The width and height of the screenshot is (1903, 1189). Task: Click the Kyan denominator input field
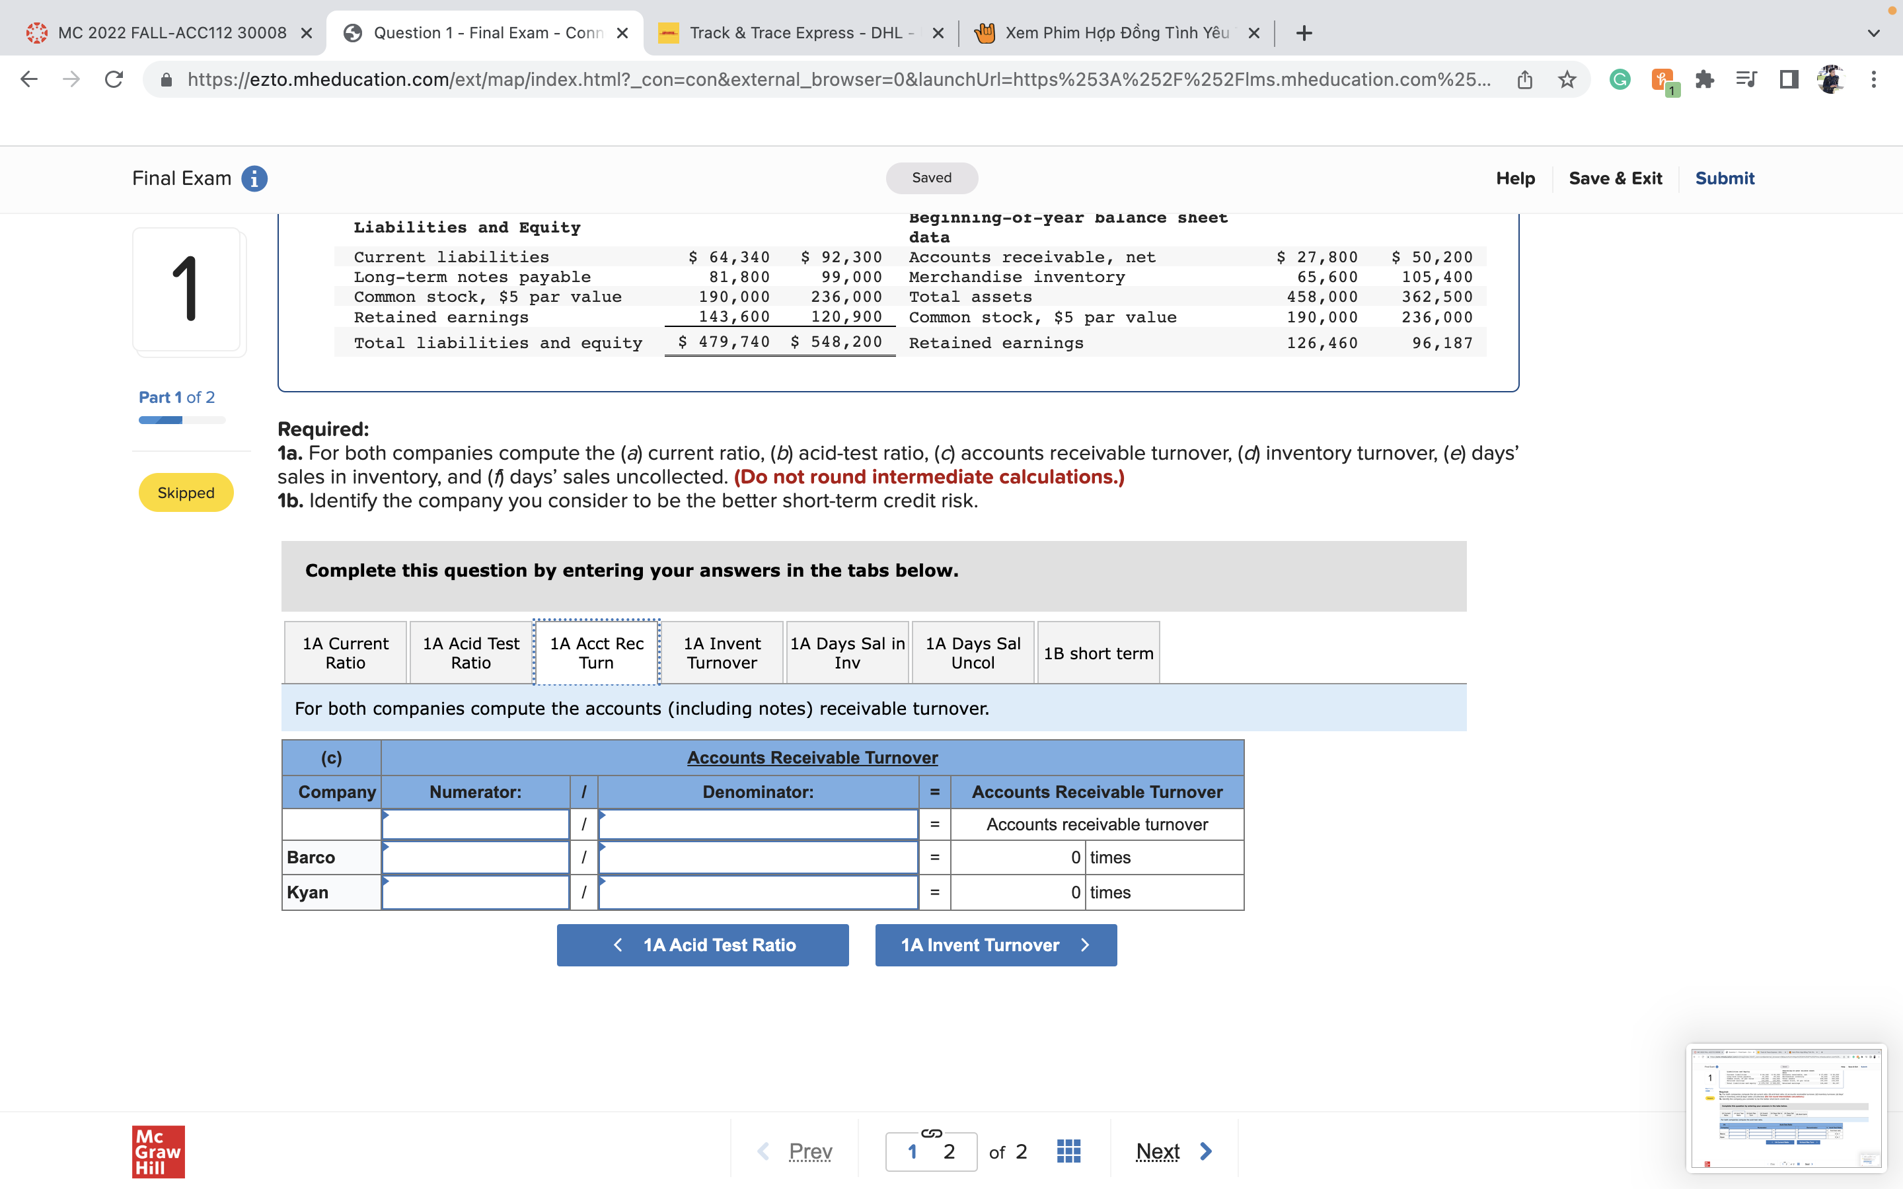tap(757, 892)
